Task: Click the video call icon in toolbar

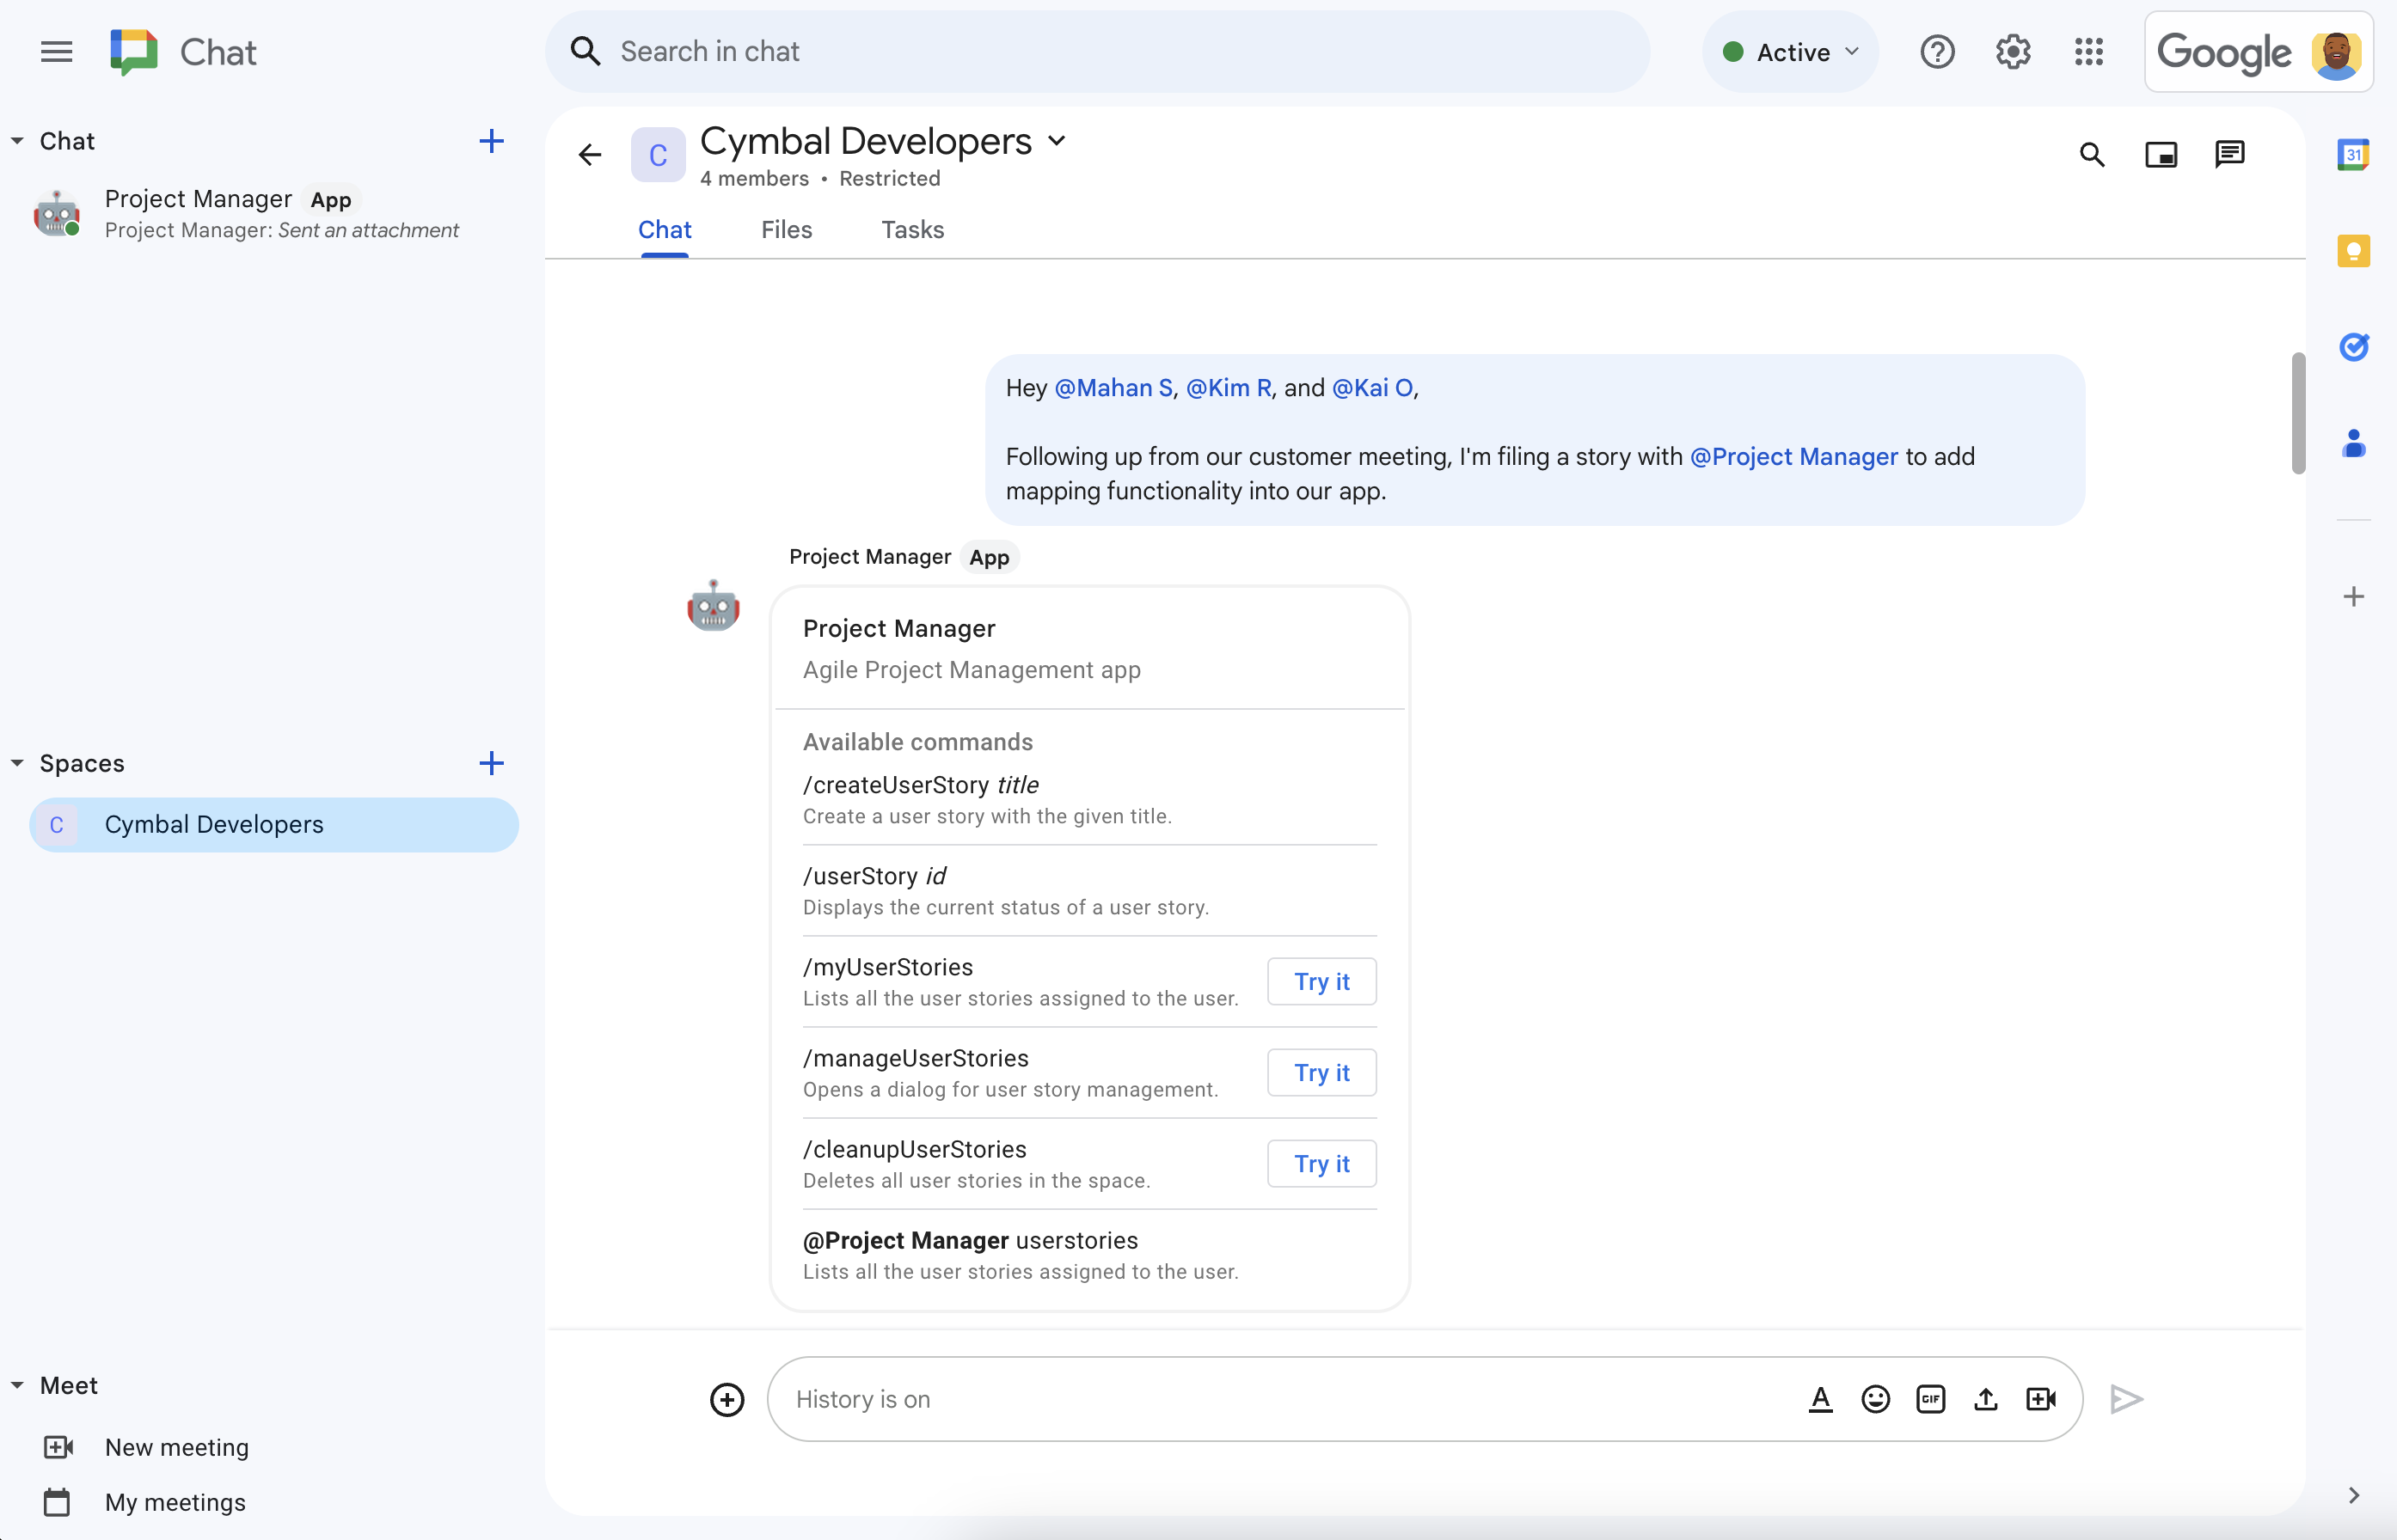Action: tap(2040, 1396)
